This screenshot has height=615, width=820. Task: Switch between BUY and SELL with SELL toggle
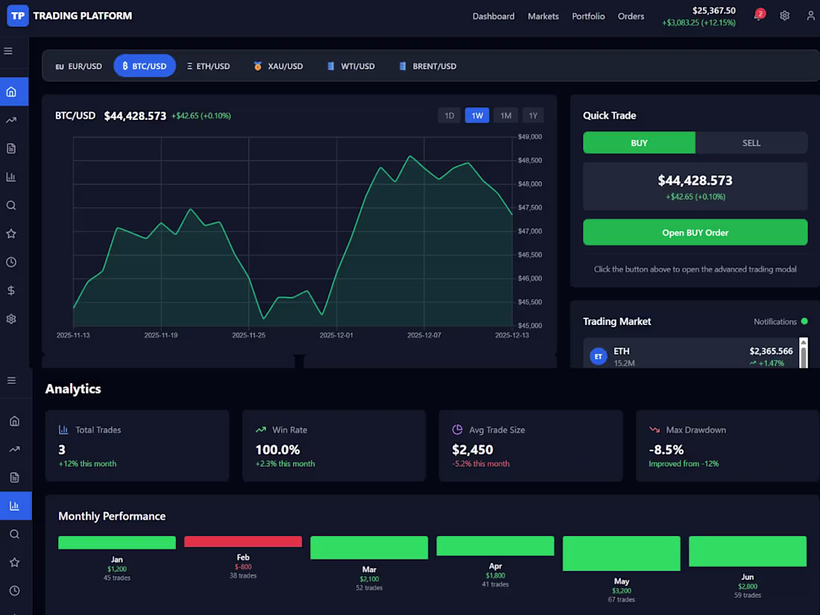(751, 142)
